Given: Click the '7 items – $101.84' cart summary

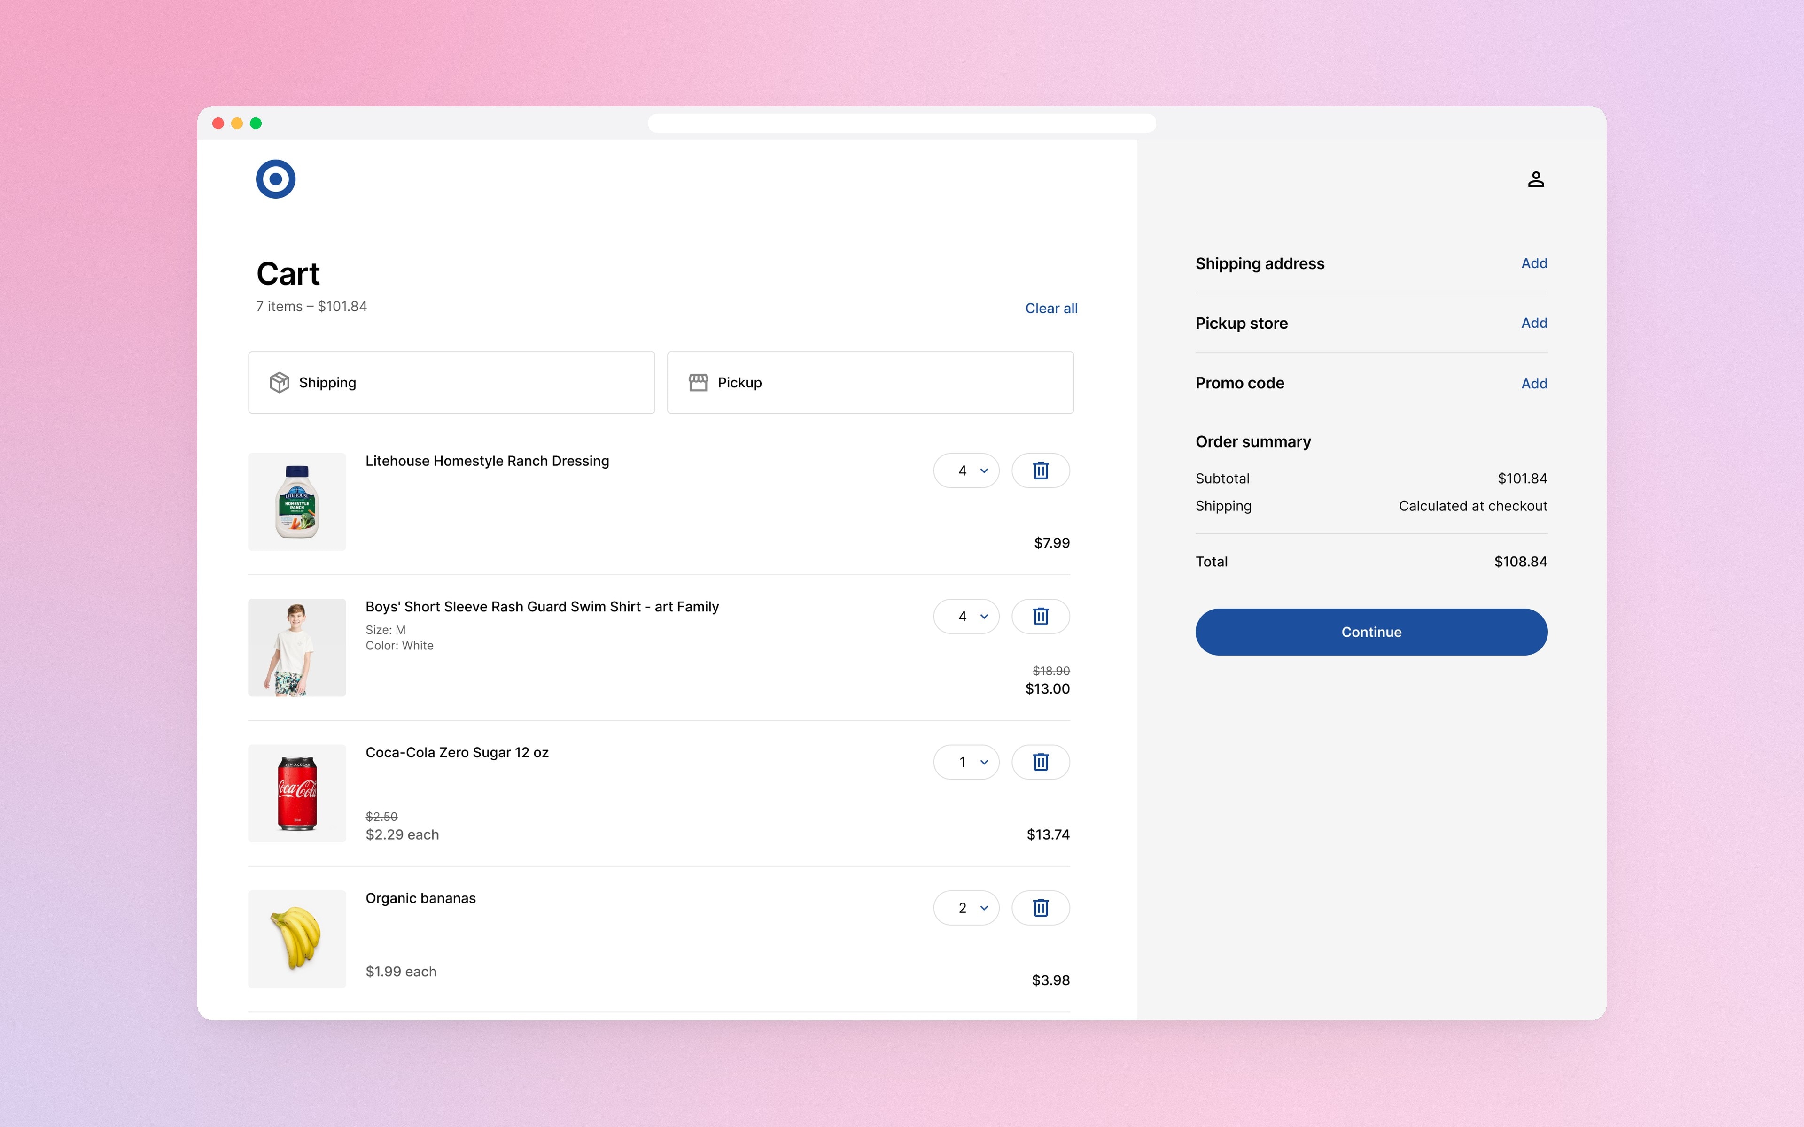Looking at the screenshot, I should coord(311,306).
